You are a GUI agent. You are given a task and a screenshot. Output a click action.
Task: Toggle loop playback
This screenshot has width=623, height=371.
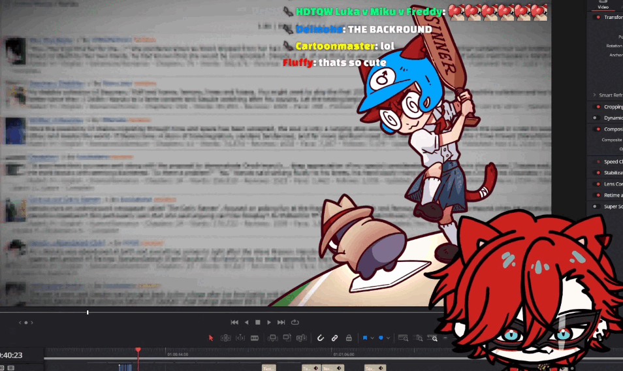coord(295,322)
